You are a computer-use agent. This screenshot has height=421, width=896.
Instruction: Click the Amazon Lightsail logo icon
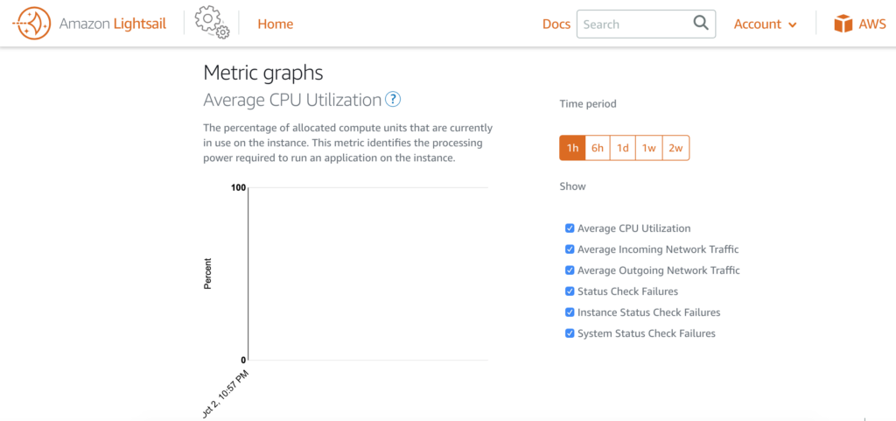(32, 24)
